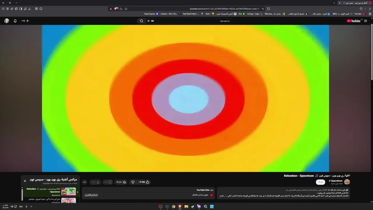The image size is (373, 210).
Task: Click the music note media icon in toolbar
Action: click(25, 9)
